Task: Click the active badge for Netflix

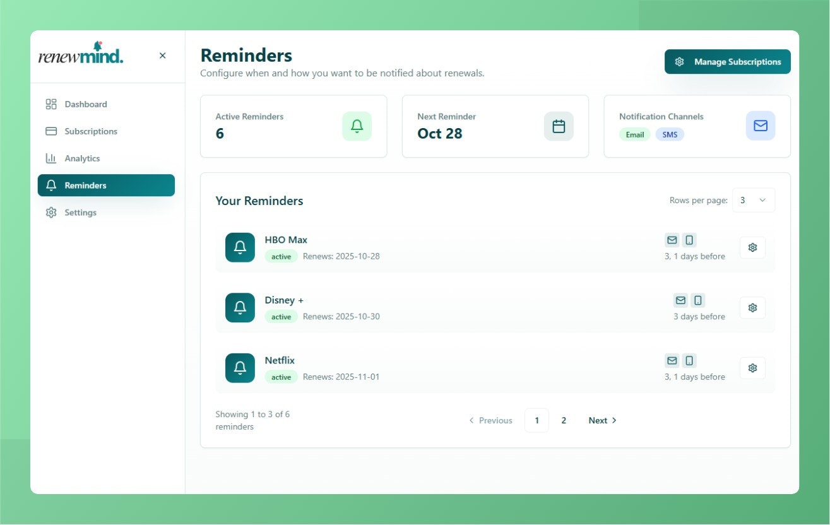Action: 281,377
